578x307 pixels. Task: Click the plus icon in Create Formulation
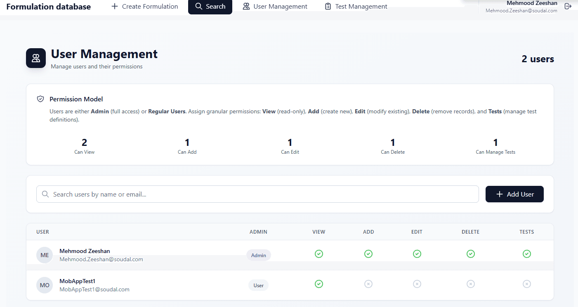[x=115, y=7]
